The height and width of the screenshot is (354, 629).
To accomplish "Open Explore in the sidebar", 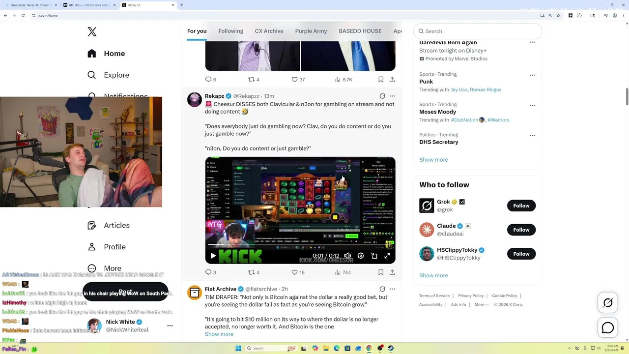I will coord(109,75).
